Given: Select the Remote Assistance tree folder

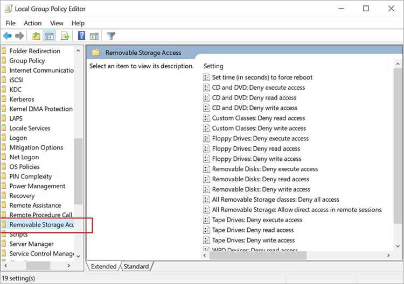Looking at the screenshot, I should (x=36, y=205).
